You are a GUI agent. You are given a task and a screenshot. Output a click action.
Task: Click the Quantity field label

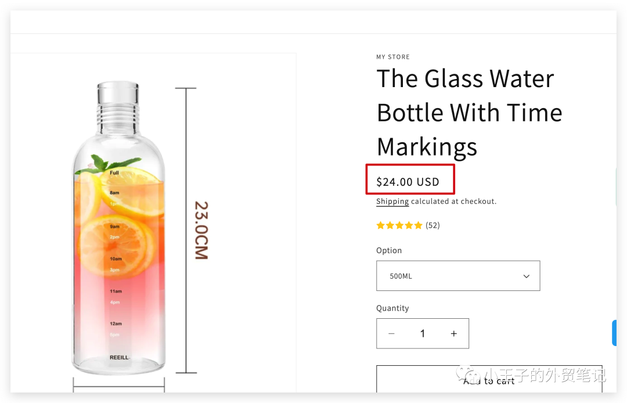(392, 308)
